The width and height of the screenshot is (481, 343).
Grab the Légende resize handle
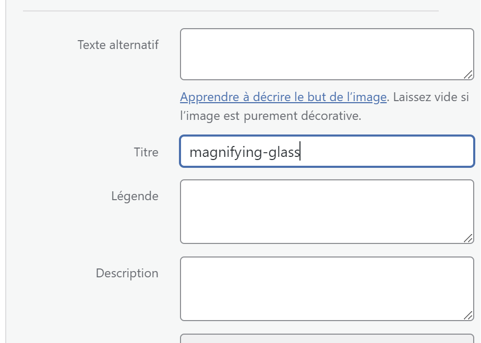tap(468, 238)
